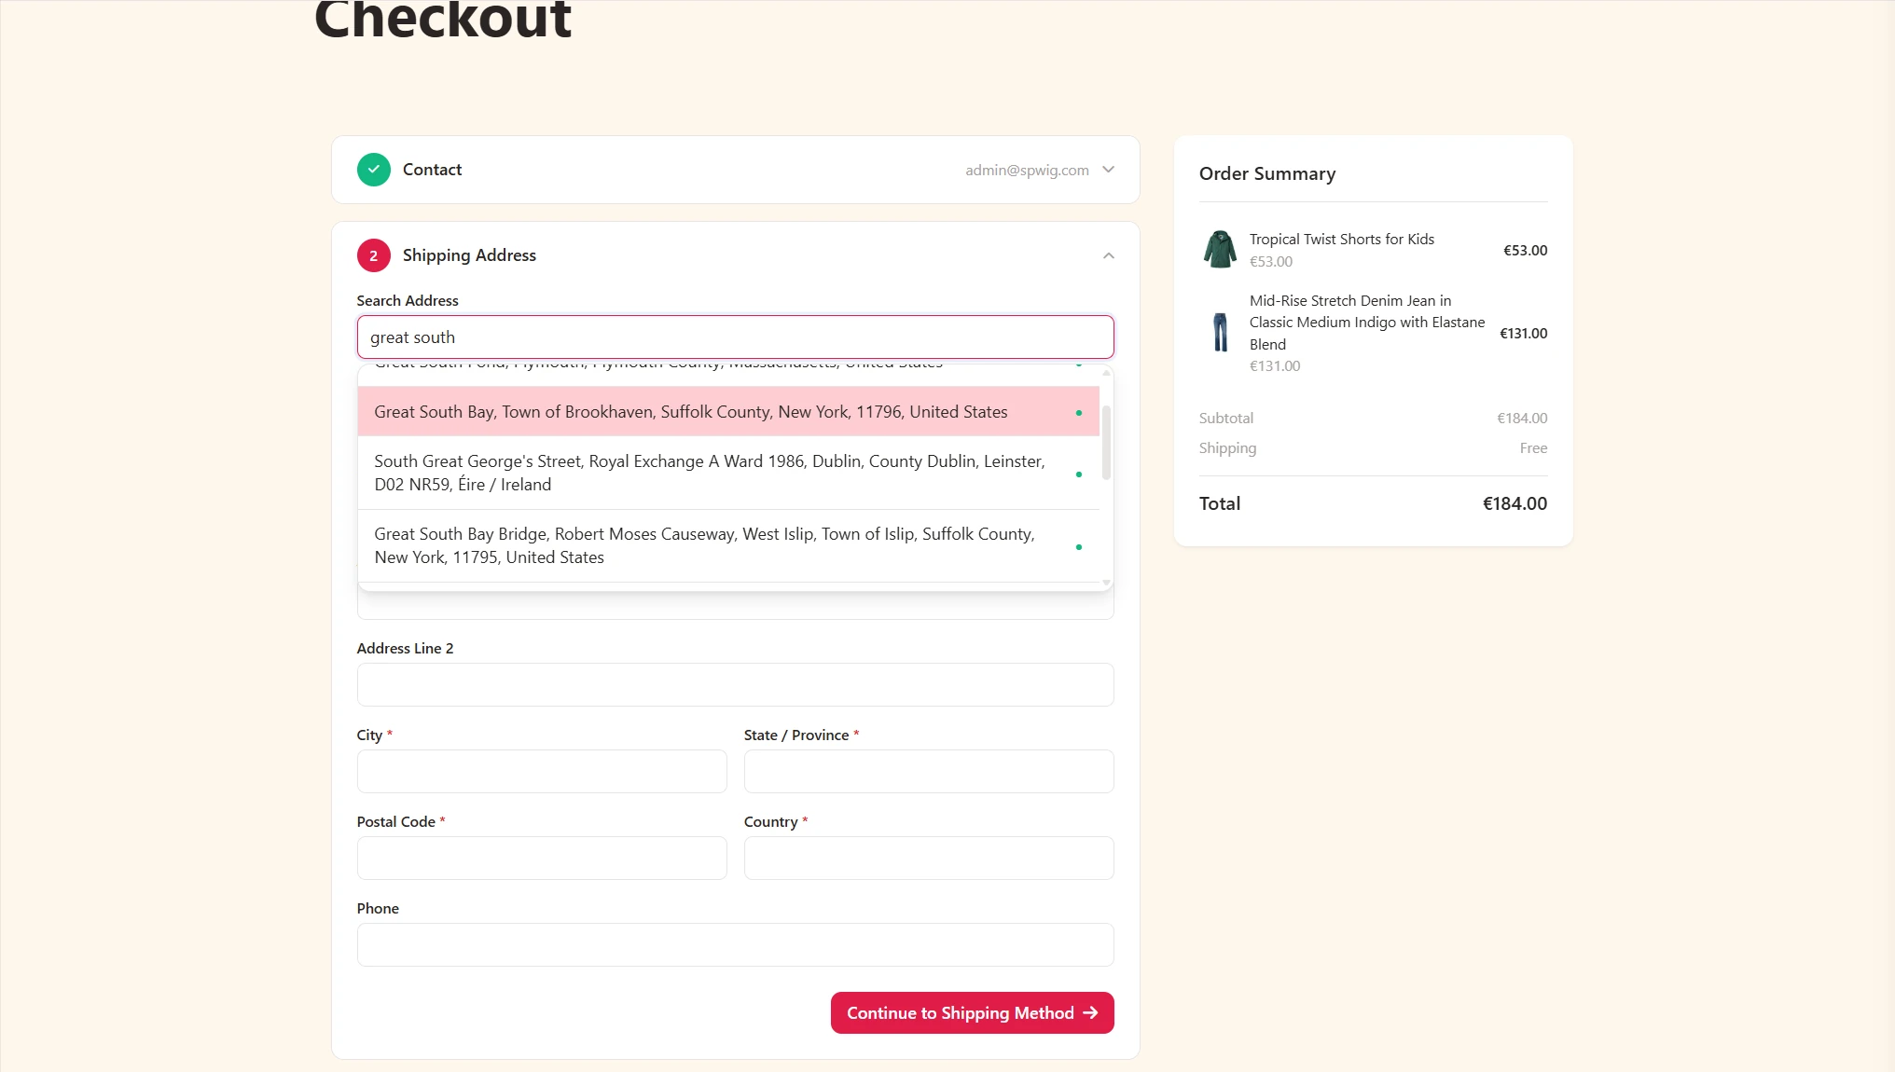
Task: Click the City input field
Action: click(541, 771)
